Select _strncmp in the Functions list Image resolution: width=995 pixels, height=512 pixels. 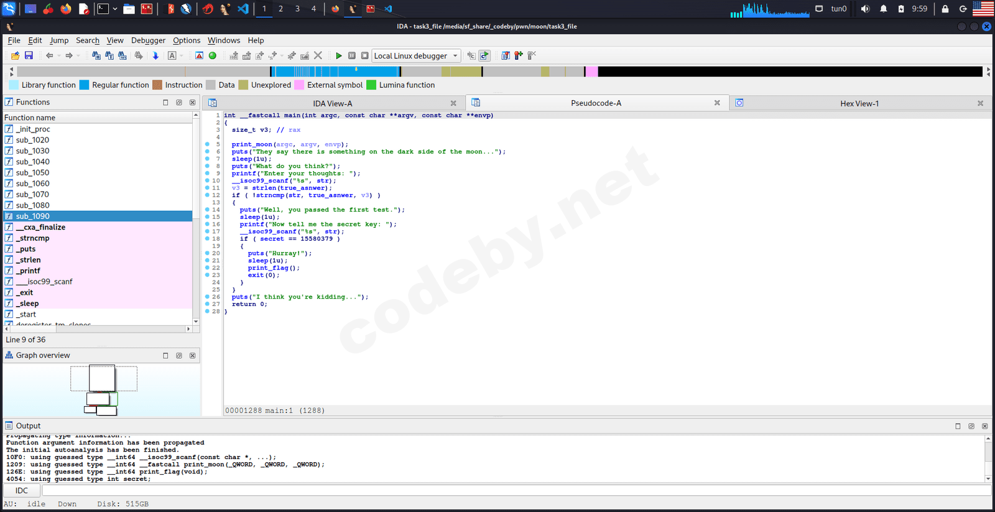pos(33,238)
